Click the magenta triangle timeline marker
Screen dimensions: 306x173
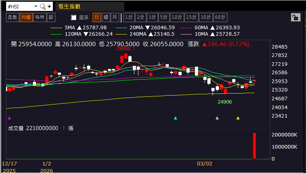9,118
